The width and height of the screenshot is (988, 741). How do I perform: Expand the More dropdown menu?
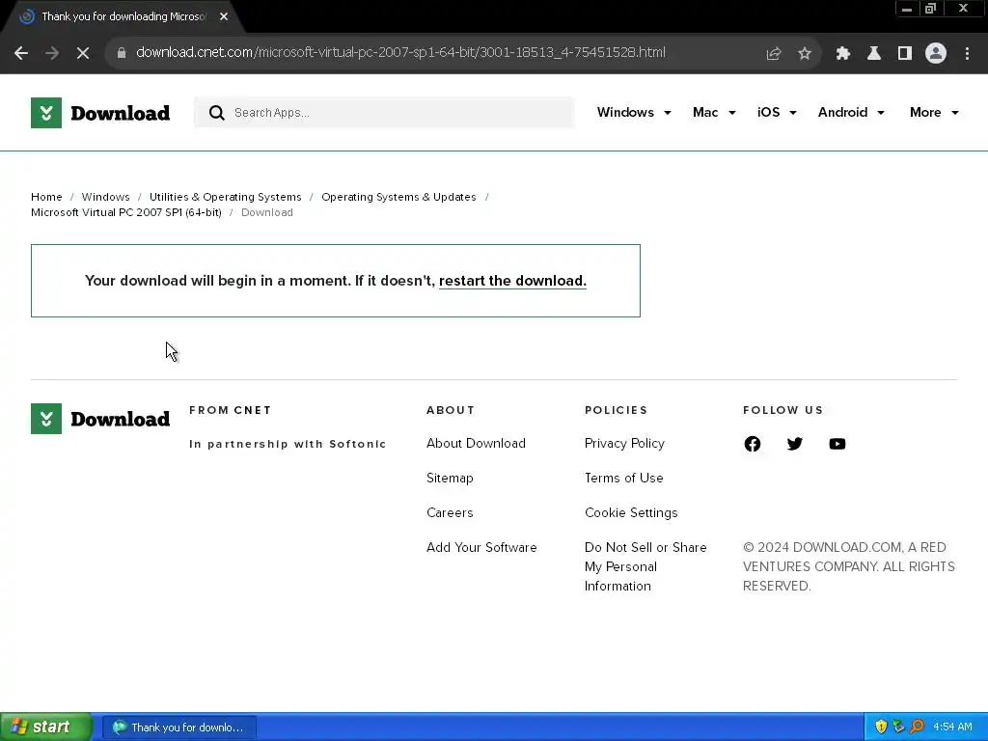click(934, 112)
